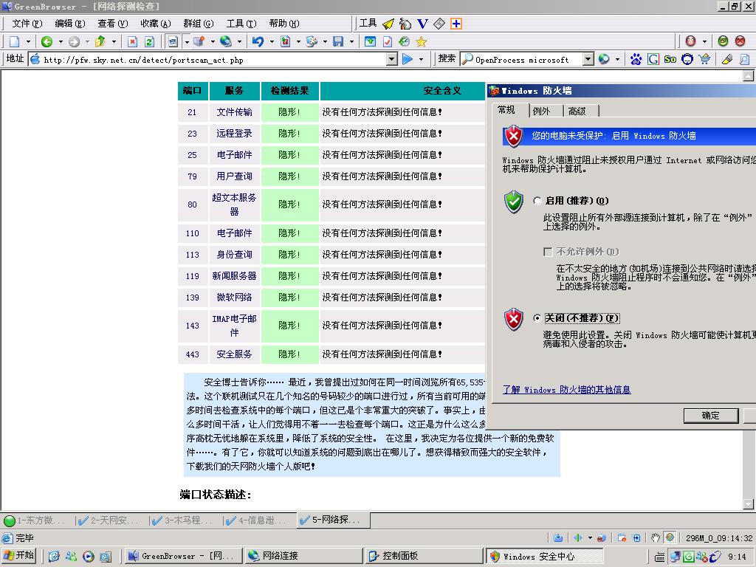The image size is (756, 567).
Task: Open link 了解 Windows 防火墙的其他信息
Action: (566, 390)
